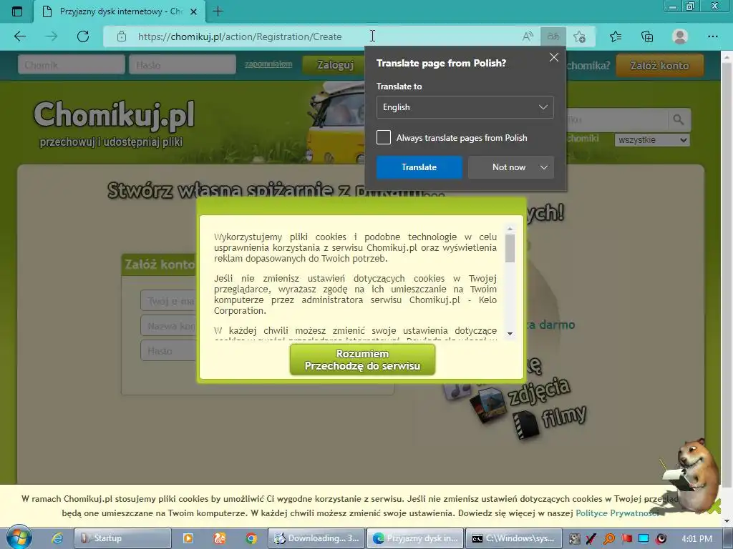733x549 pixels.
Task: Click the forward navigation arrow
Action: point(52,36)
